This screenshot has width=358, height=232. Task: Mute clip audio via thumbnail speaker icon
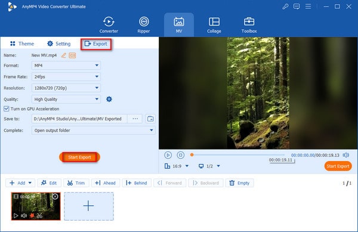24,215
